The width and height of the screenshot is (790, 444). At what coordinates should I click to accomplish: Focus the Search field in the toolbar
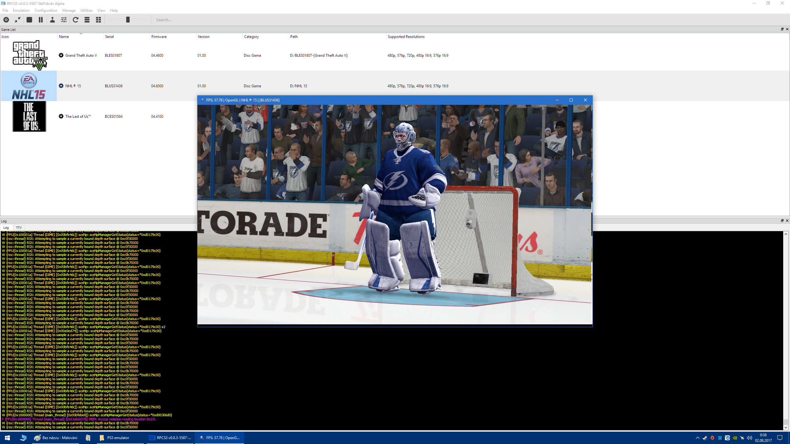click(185, 20)
